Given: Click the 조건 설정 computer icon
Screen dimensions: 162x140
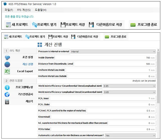Looking at the screenshot, I should point(7,57).
